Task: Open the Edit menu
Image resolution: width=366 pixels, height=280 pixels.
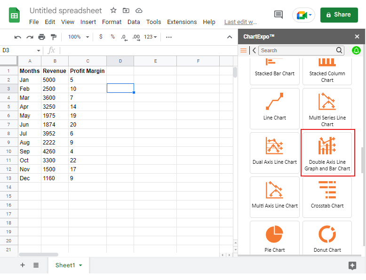Action: [50, 22]
